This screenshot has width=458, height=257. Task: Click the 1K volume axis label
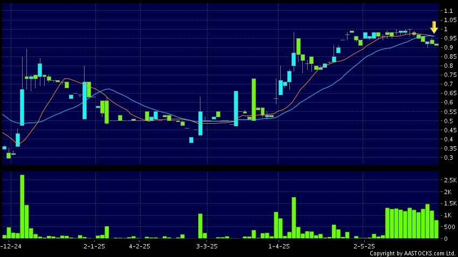448,216
